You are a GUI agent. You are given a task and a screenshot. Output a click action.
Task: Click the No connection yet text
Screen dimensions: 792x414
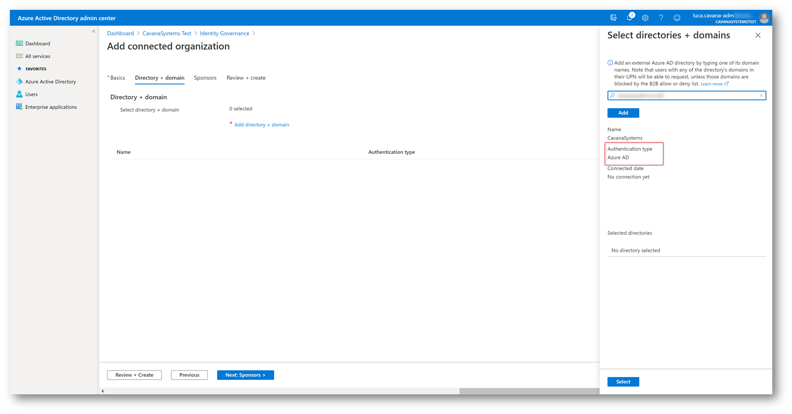tap(628, 177)
